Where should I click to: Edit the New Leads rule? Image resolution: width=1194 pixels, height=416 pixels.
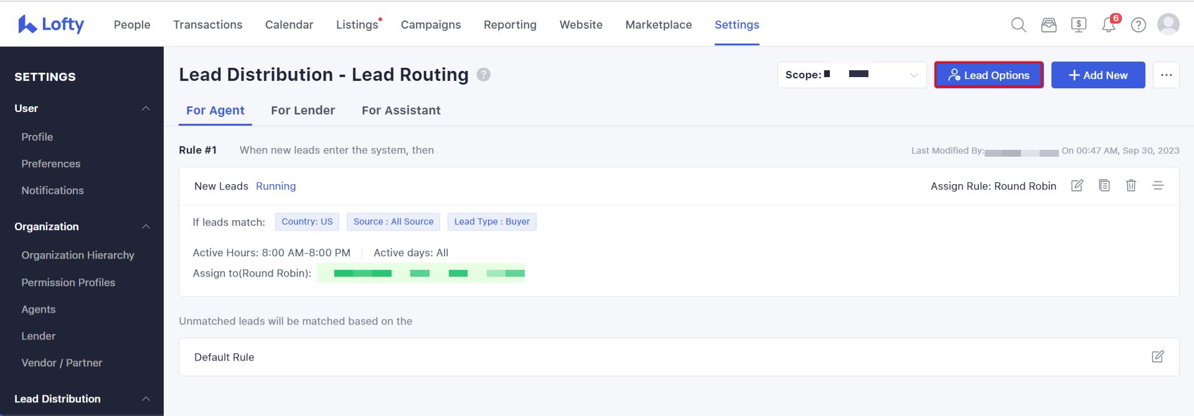click(1077, 185)
